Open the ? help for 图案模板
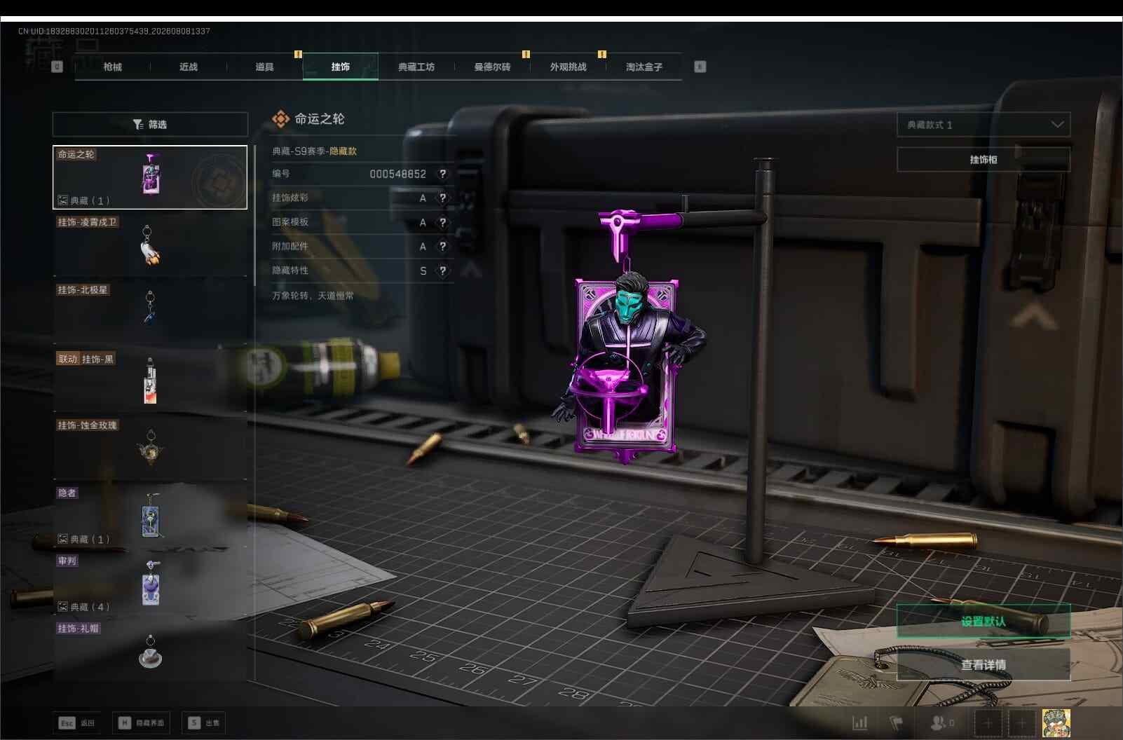Image resolution: width=1123 pixels, height=740 pixels. [x=442, y=223]
